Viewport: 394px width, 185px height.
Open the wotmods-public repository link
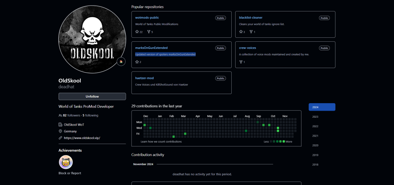pos(147,18)
